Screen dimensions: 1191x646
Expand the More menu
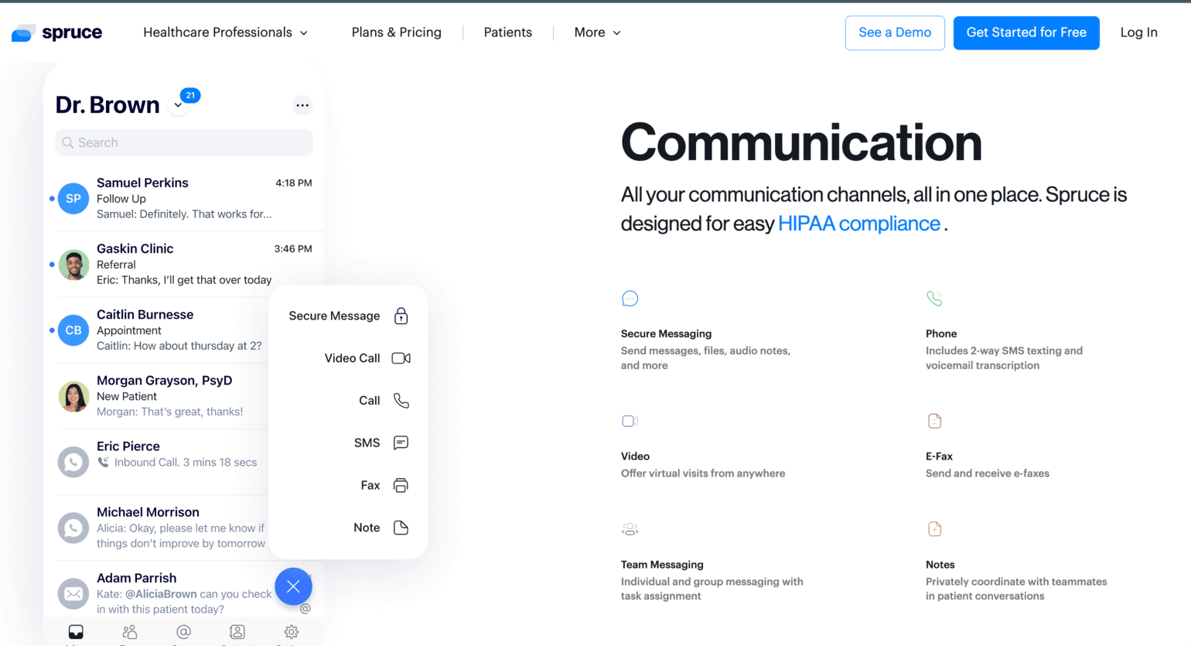click(x=597, y=32)
